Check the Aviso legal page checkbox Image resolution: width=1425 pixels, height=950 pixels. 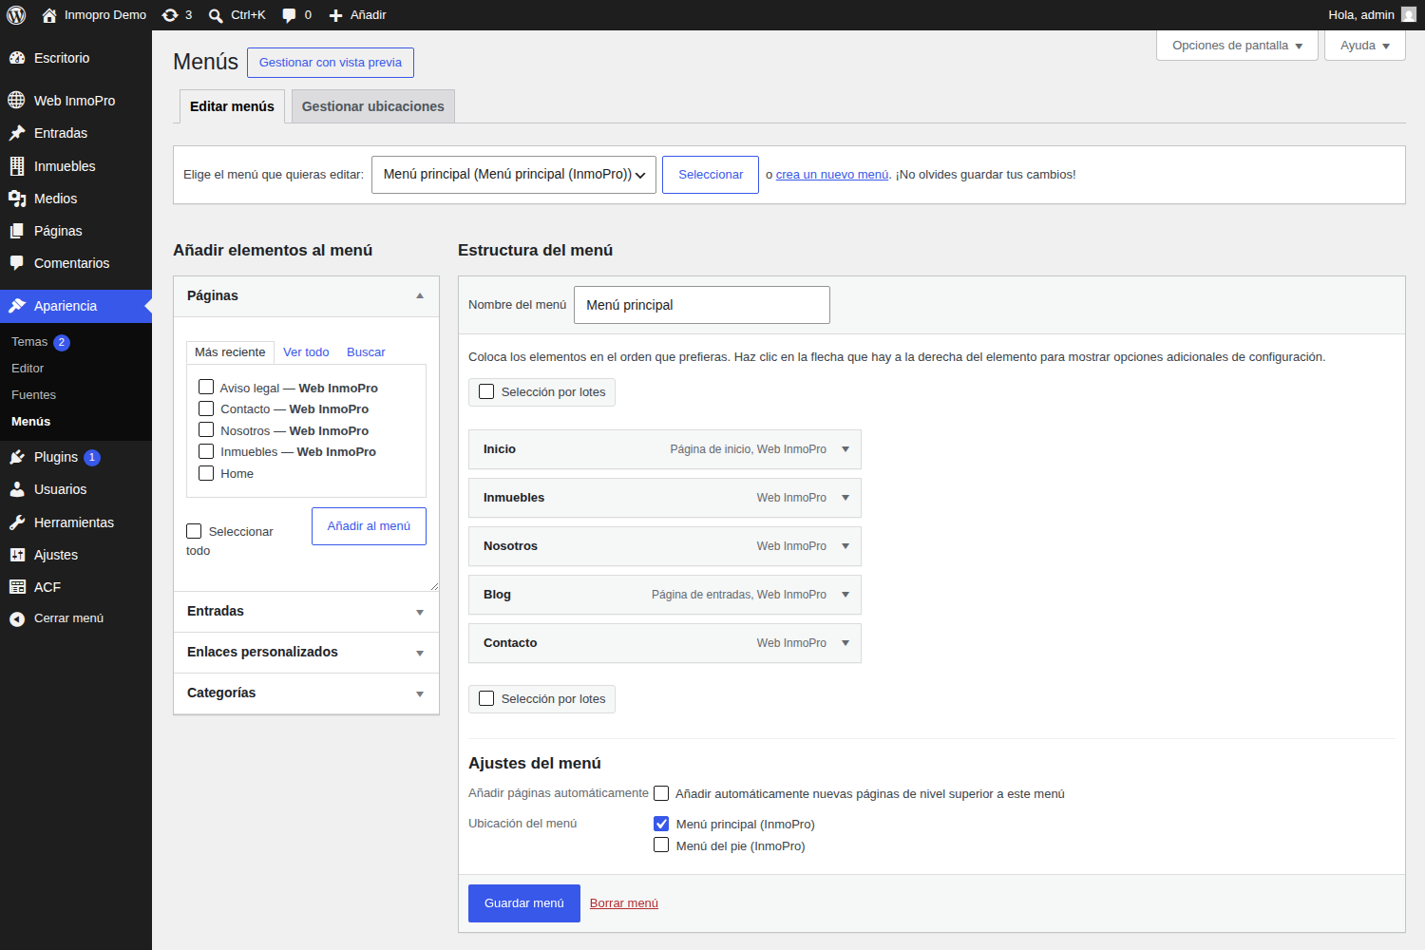point(206,387)
